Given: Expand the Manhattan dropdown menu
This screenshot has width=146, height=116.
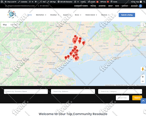Looking at the screenshot, I should point(41,15).
